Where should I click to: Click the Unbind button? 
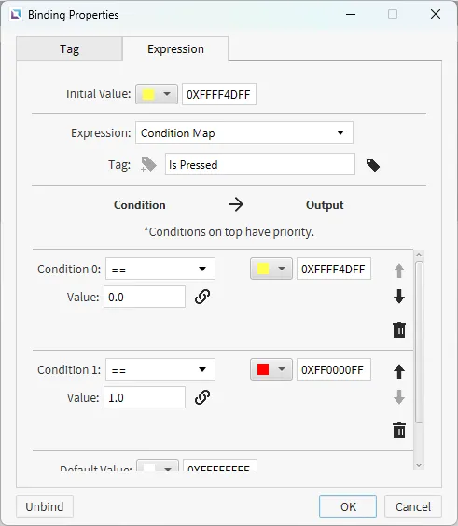[45, 506]
